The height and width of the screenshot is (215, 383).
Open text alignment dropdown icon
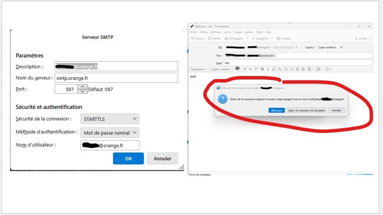click(310, 69)
